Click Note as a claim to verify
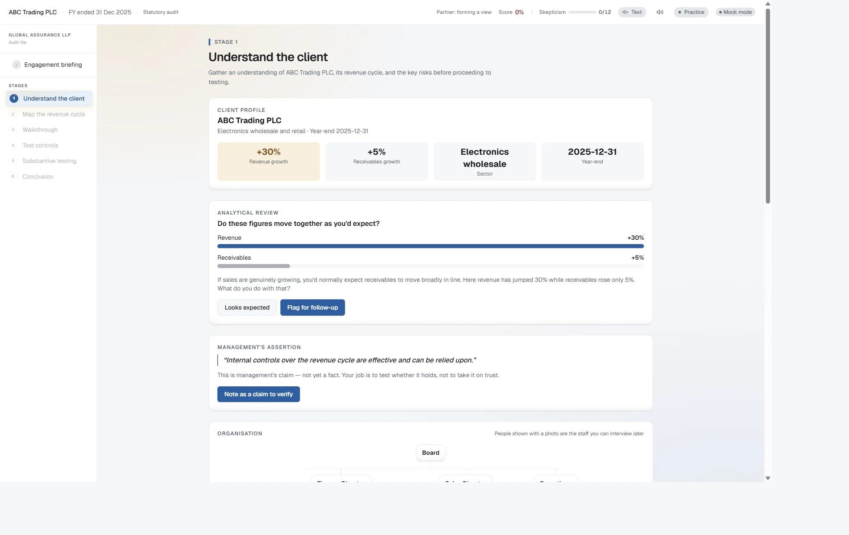This screenshot has width=849, height=535. pyautogui.click(x=258, y=394)
